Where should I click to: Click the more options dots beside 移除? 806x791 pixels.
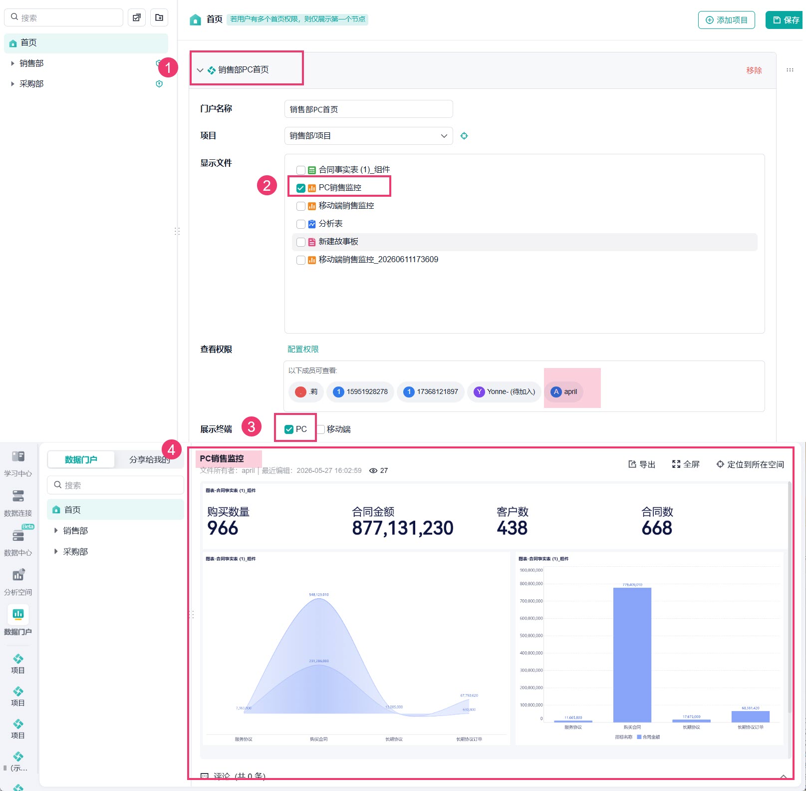[x=790, y=70]
